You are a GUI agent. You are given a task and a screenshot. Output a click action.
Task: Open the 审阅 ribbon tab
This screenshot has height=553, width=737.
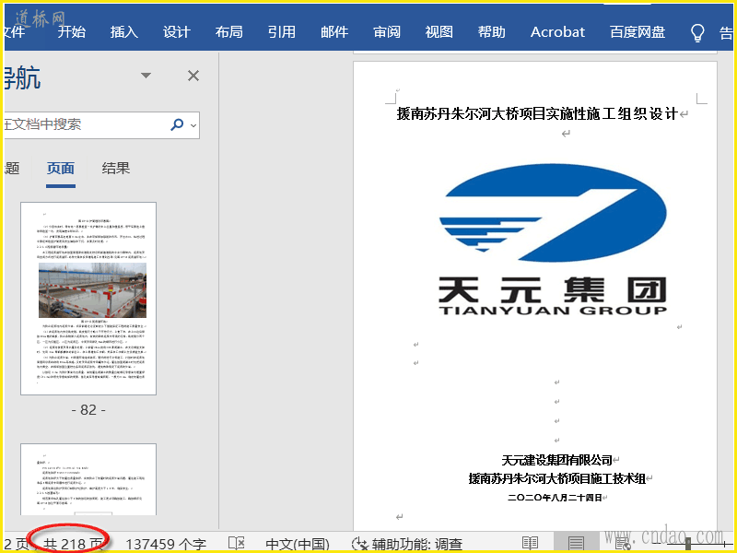tap(387, 32)
